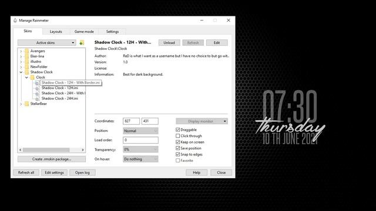The height and width of the screenshot is (211, 376).
Task: Select Shadow Clock - 24H - With entry
Action: click(x=63, y=93)
